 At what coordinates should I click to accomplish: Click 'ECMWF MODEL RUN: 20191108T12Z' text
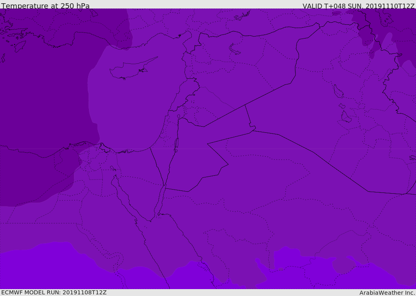click(x=54, y=292)
